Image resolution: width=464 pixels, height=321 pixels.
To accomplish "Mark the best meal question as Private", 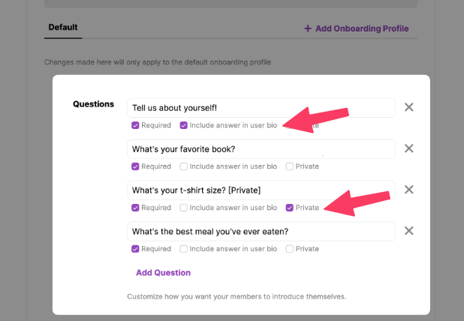I will tap(290, 249).
